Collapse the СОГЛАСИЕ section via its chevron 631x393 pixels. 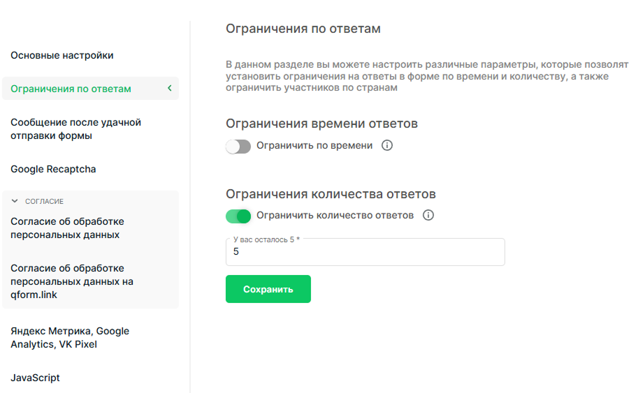pyautogui.click(x=15, y=201)
